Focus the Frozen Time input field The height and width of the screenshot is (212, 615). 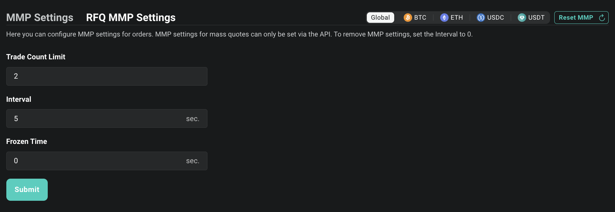95,161
